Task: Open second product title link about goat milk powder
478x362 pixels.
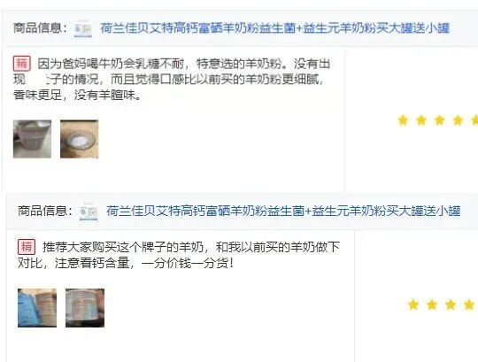Action: pyautogui.click(x=283, y=211)
